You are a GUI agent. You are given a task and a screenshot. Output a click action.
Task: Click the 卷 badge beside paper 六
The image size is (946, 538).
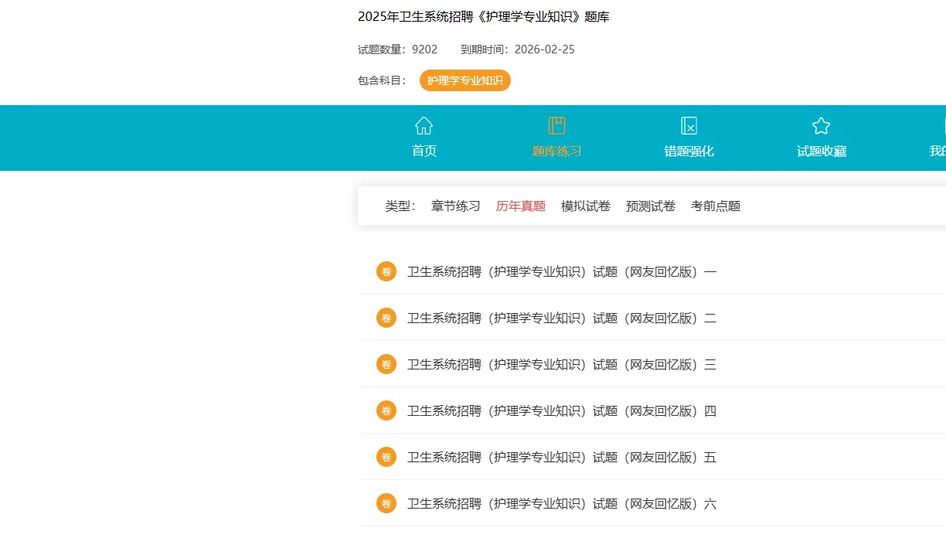coord(386,503)
